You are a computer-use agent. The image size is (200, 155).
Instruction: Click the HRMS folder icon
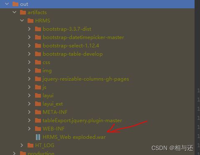coord(30,21)
